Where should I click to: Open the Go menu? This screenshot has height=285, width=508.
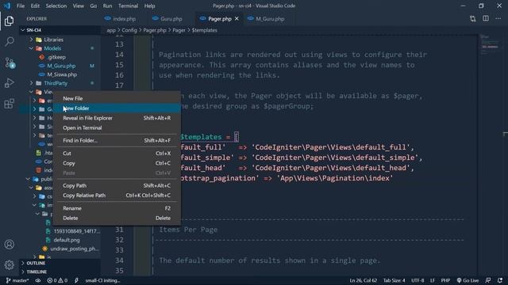click(94, 6)
